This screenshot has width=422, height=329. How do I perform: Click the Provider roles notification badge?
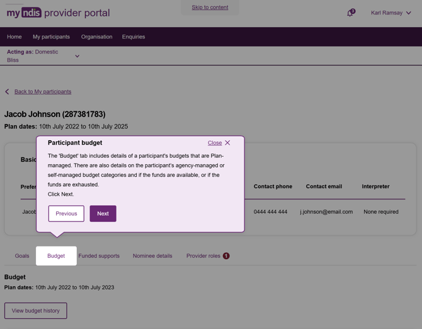[x=226, y=256]
